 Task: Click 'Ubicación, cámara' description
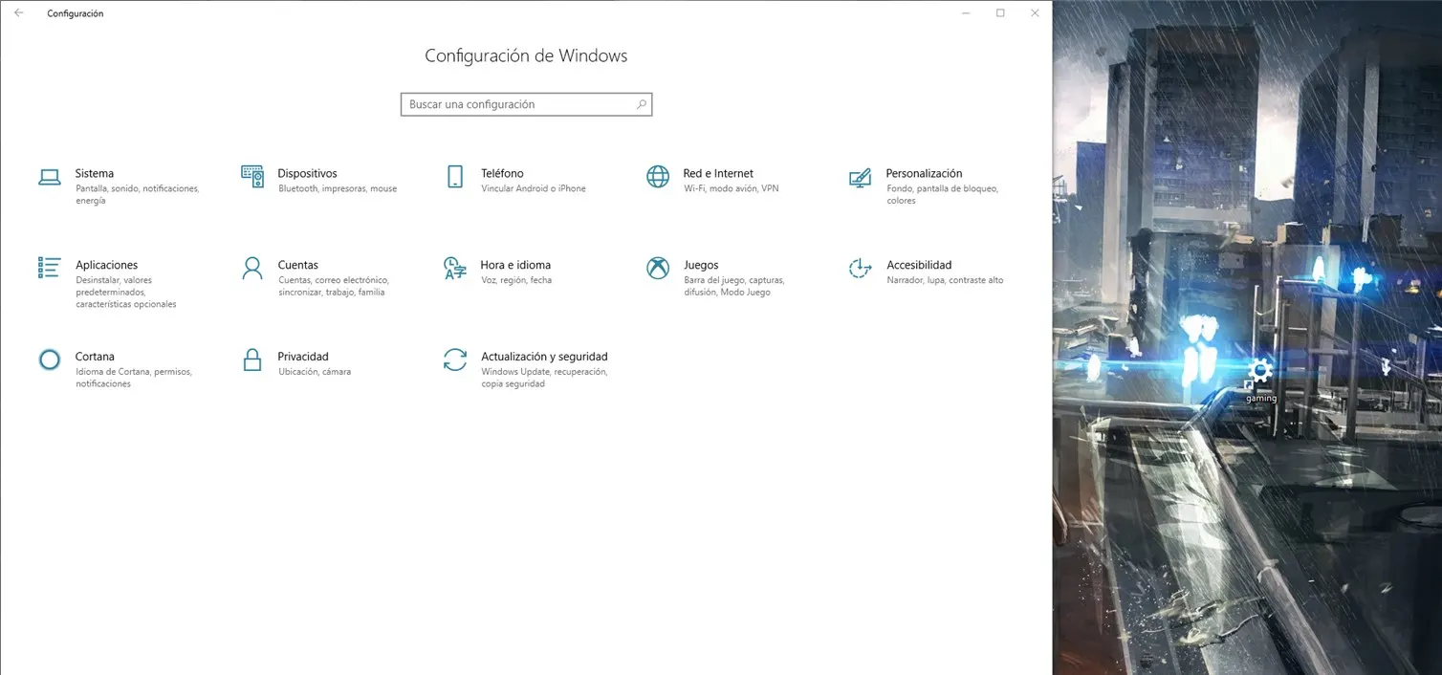[315, 372]
